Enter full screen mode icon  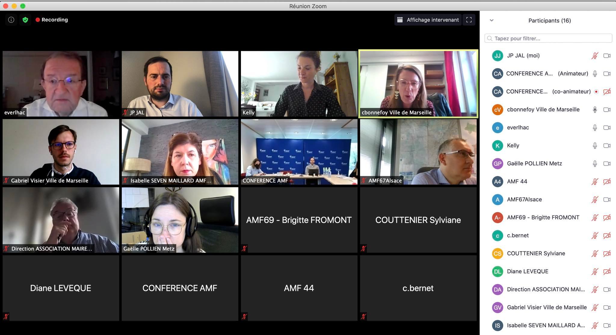[x=469, y=20]
